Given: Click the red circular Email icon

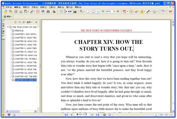Looking at the screenshot, I should tap(38, 11).
